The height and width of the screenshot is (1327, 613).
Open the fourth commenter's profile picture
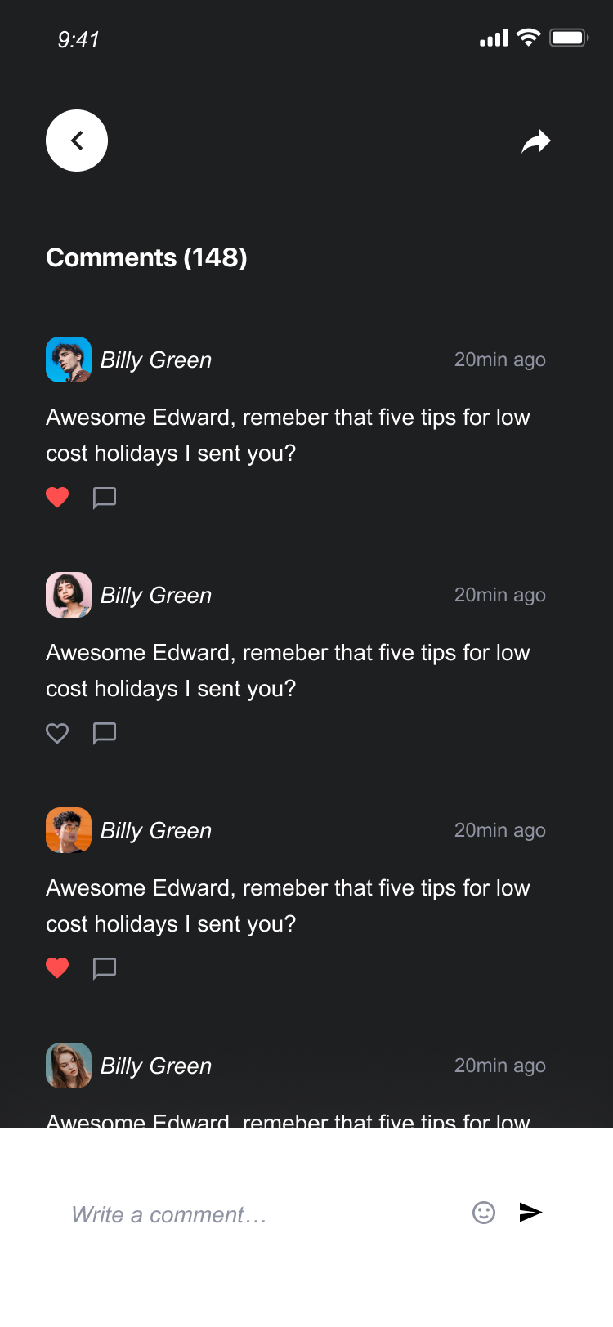(x=69, y=1066)
